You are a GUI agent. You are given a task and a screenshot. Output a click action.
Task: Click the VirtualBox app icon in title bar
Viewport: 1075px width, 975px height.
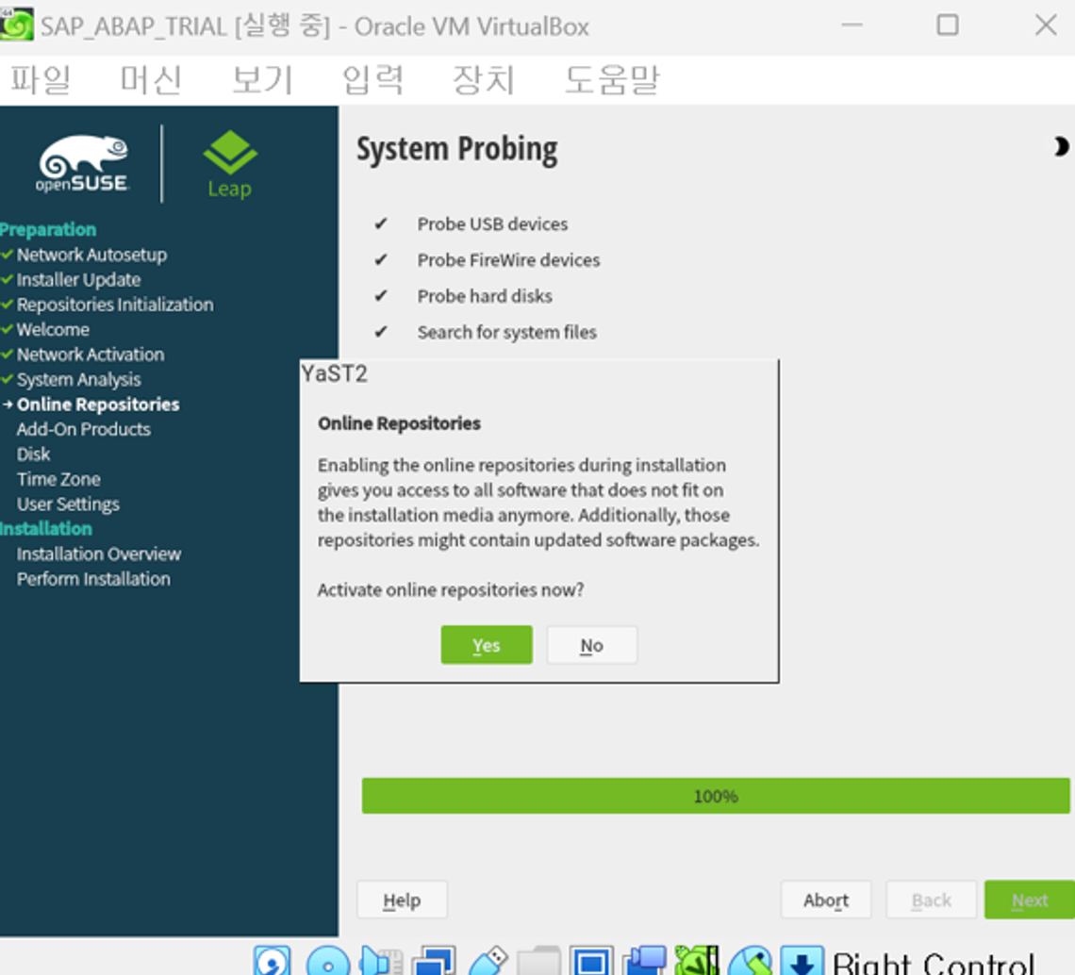(x=16, y=25)
